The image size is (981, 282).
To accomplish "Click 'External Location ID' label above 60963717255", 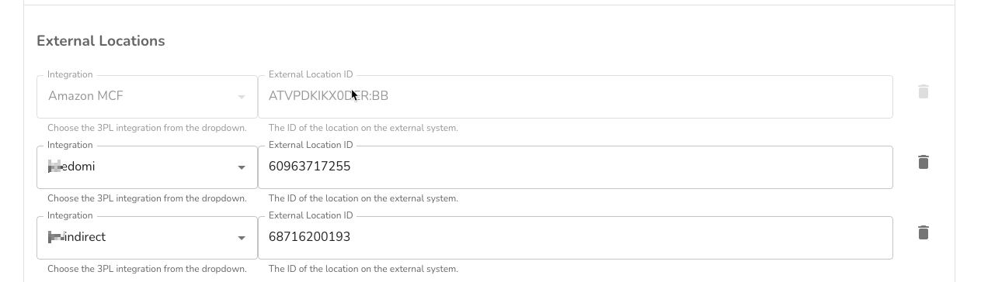I will [311, 145].
